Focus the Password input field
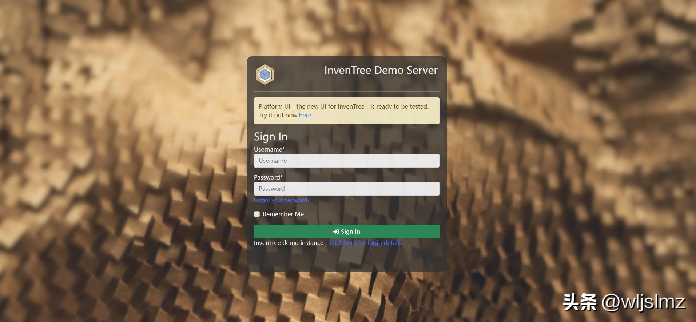696x322 pixels. (346, 189)
